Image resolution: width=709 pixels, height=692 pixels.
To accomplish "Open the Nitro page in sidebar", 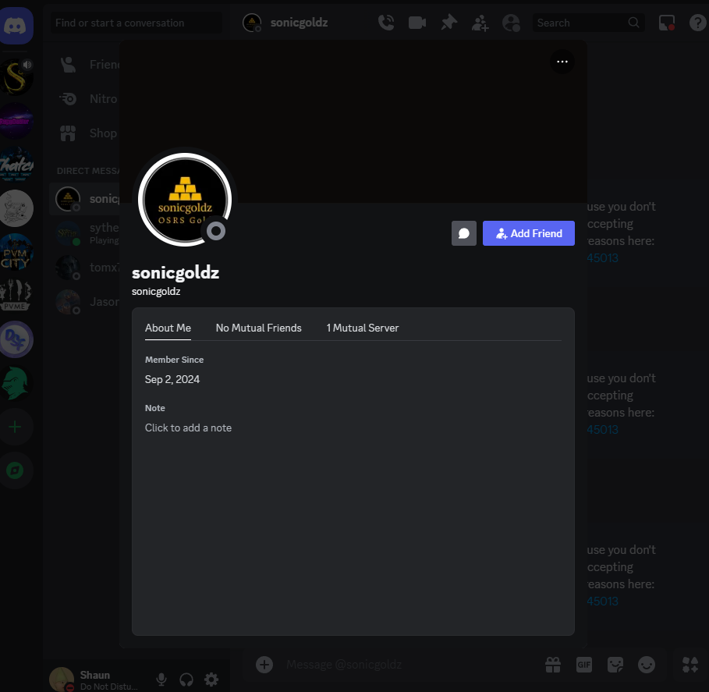I will pos(84,99).
